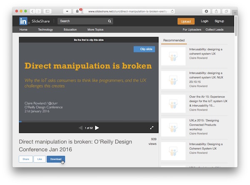Open the Collect Leads menu item
The image size is (250, 185).
215,30
